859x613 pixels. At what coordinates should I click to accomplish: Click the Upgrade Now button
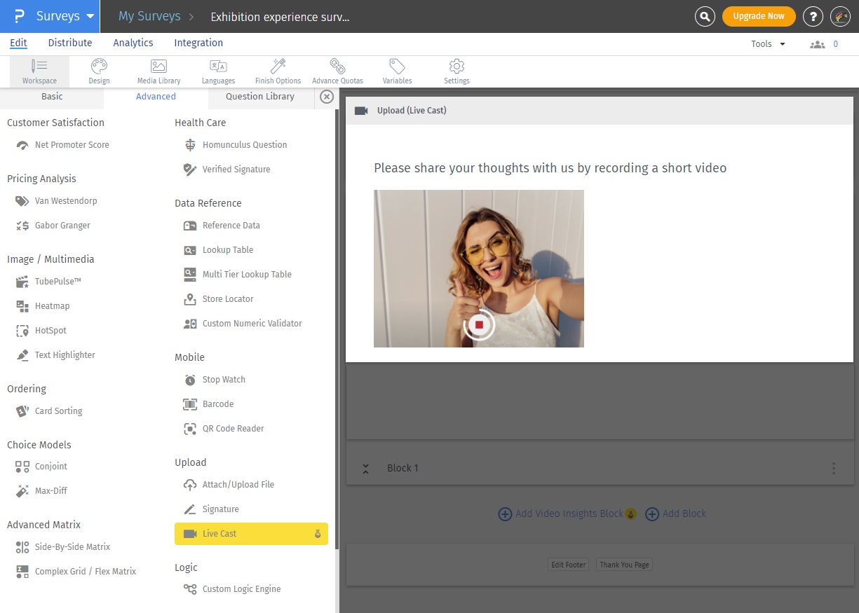tap(759, 15)
